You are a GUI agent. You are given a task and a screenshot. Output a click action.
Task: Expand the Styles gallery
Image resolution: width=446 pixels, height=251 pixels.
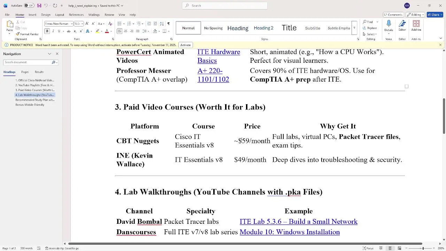click(354, 28)
